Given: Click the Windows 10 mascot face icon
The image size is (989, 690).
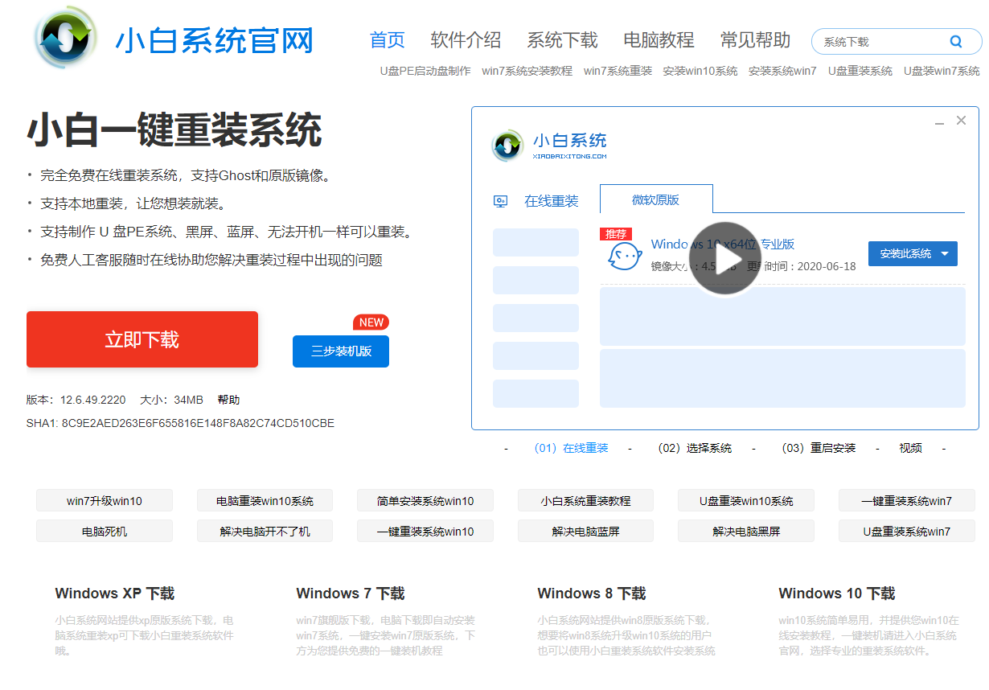Looking at the screenshot, I should point(624,257).
